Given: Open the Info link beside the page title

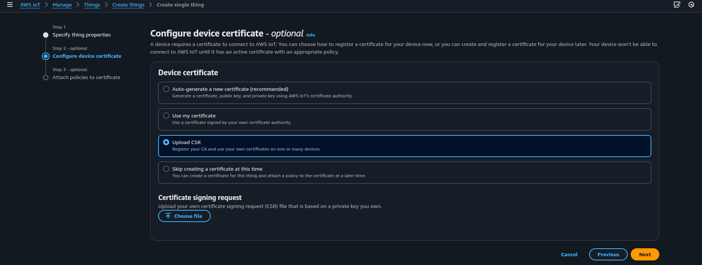Looking at the screenshot, I should 311,35.
